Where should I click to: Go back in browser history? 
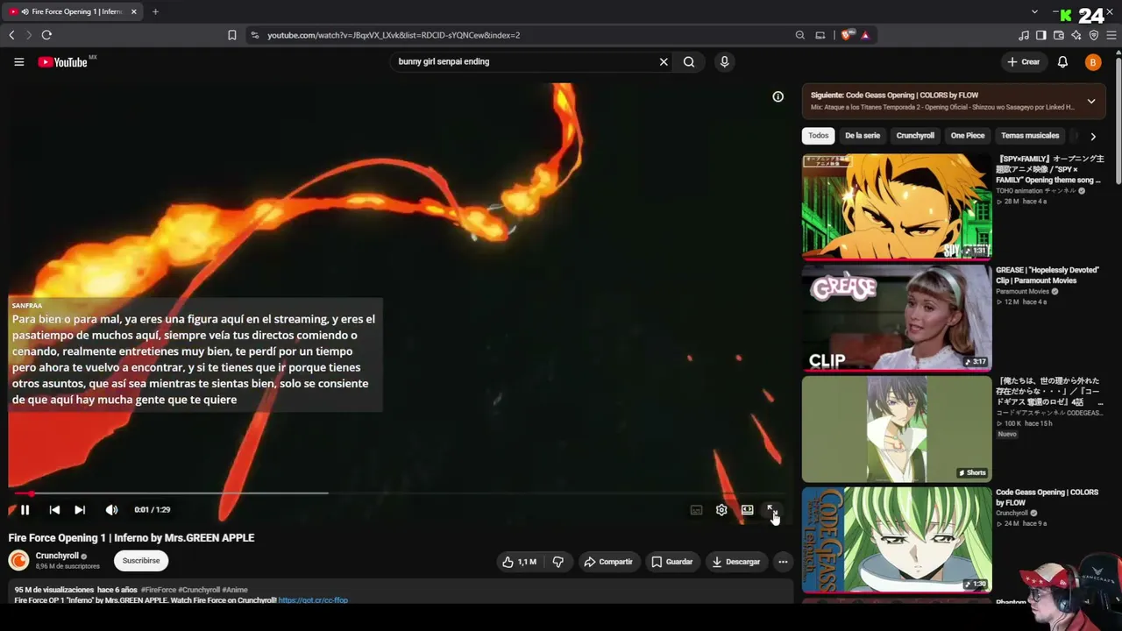click(11, 35)
